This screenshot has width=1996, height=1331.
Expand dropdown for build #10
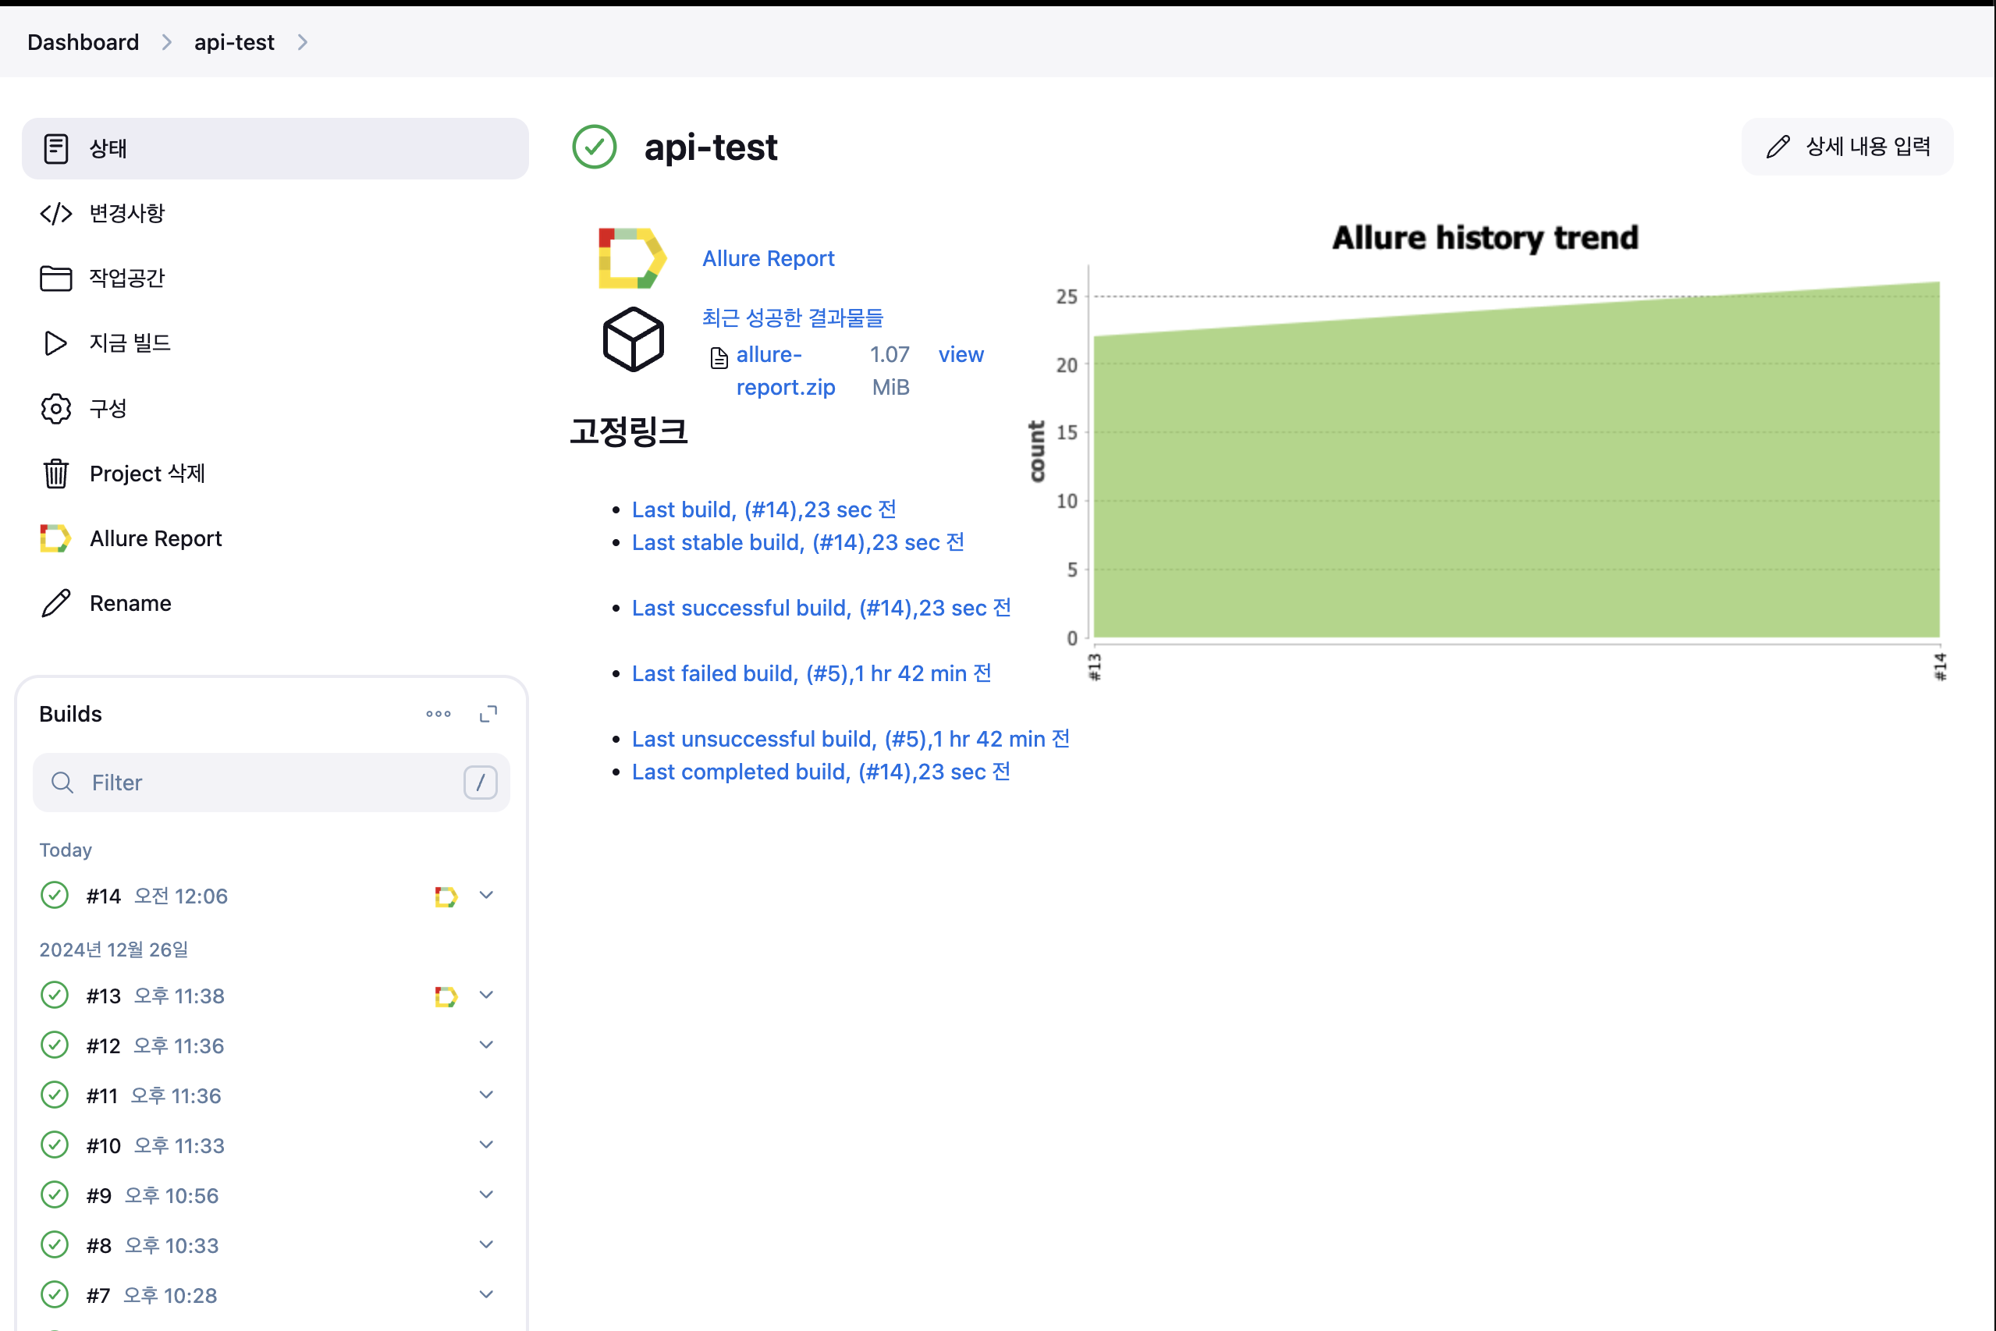(486, 1145)
